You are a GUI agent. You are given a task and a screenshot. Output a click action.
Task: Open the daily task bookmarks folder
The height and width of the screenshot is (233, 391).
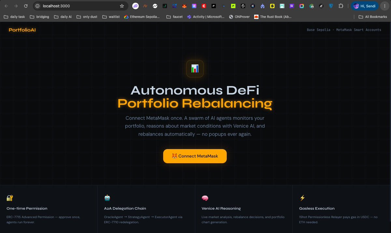point(14,17)
